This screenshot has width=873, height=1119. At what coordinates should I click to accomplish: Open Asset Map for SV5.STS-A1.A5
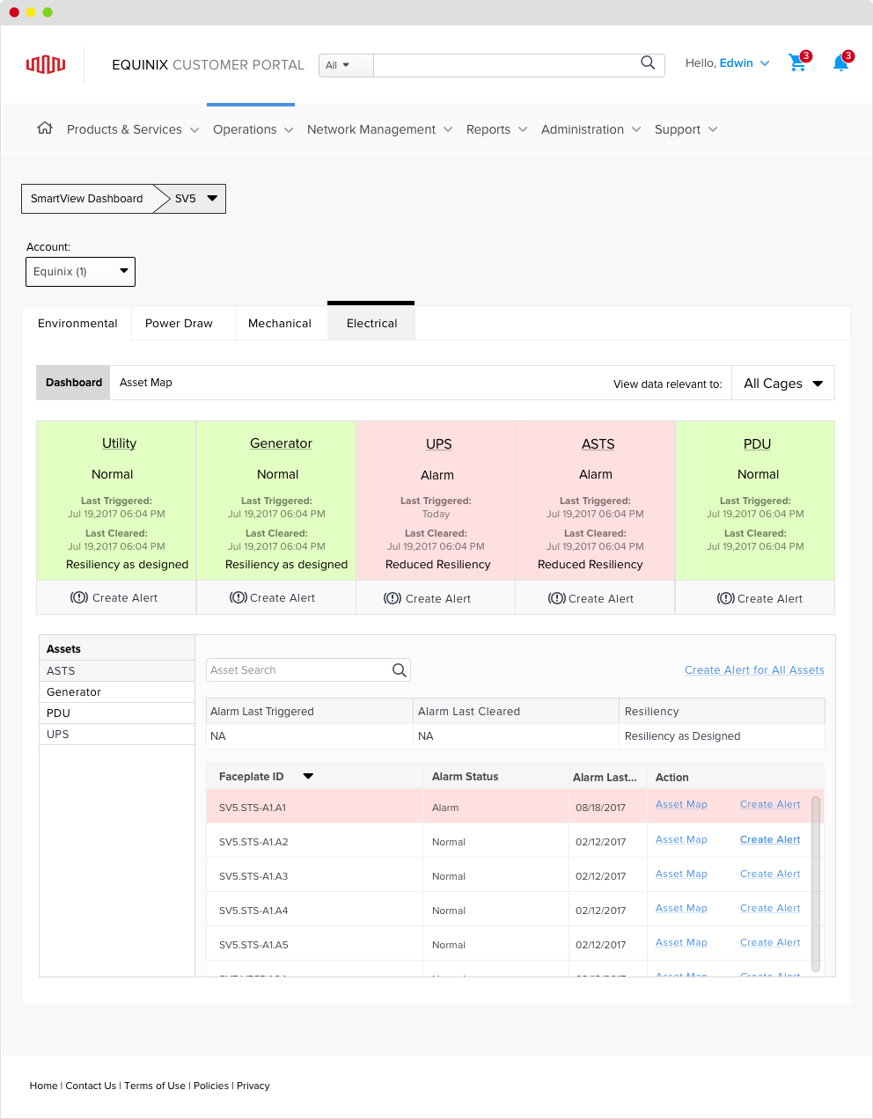pyautogui.click(x=681, y=942)
